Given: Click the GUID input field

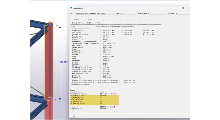Looking at the screenshot, I should pos(95,14).
